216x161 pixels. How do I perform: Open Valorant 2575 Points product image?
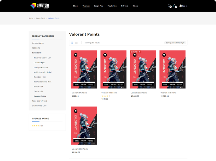tap(172, 69)
